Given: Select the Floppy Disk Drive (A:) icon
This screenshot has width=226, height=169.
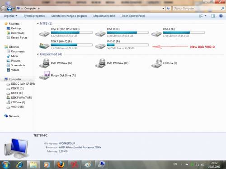Looking at the screenshot, I should point(44,75).
